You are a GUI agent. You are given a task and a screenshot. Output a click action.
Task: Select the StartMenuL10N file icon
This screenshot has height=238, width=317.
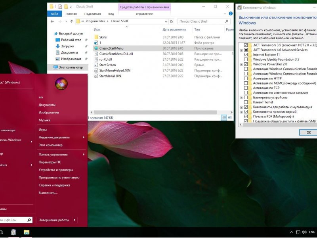click(96, 76)
